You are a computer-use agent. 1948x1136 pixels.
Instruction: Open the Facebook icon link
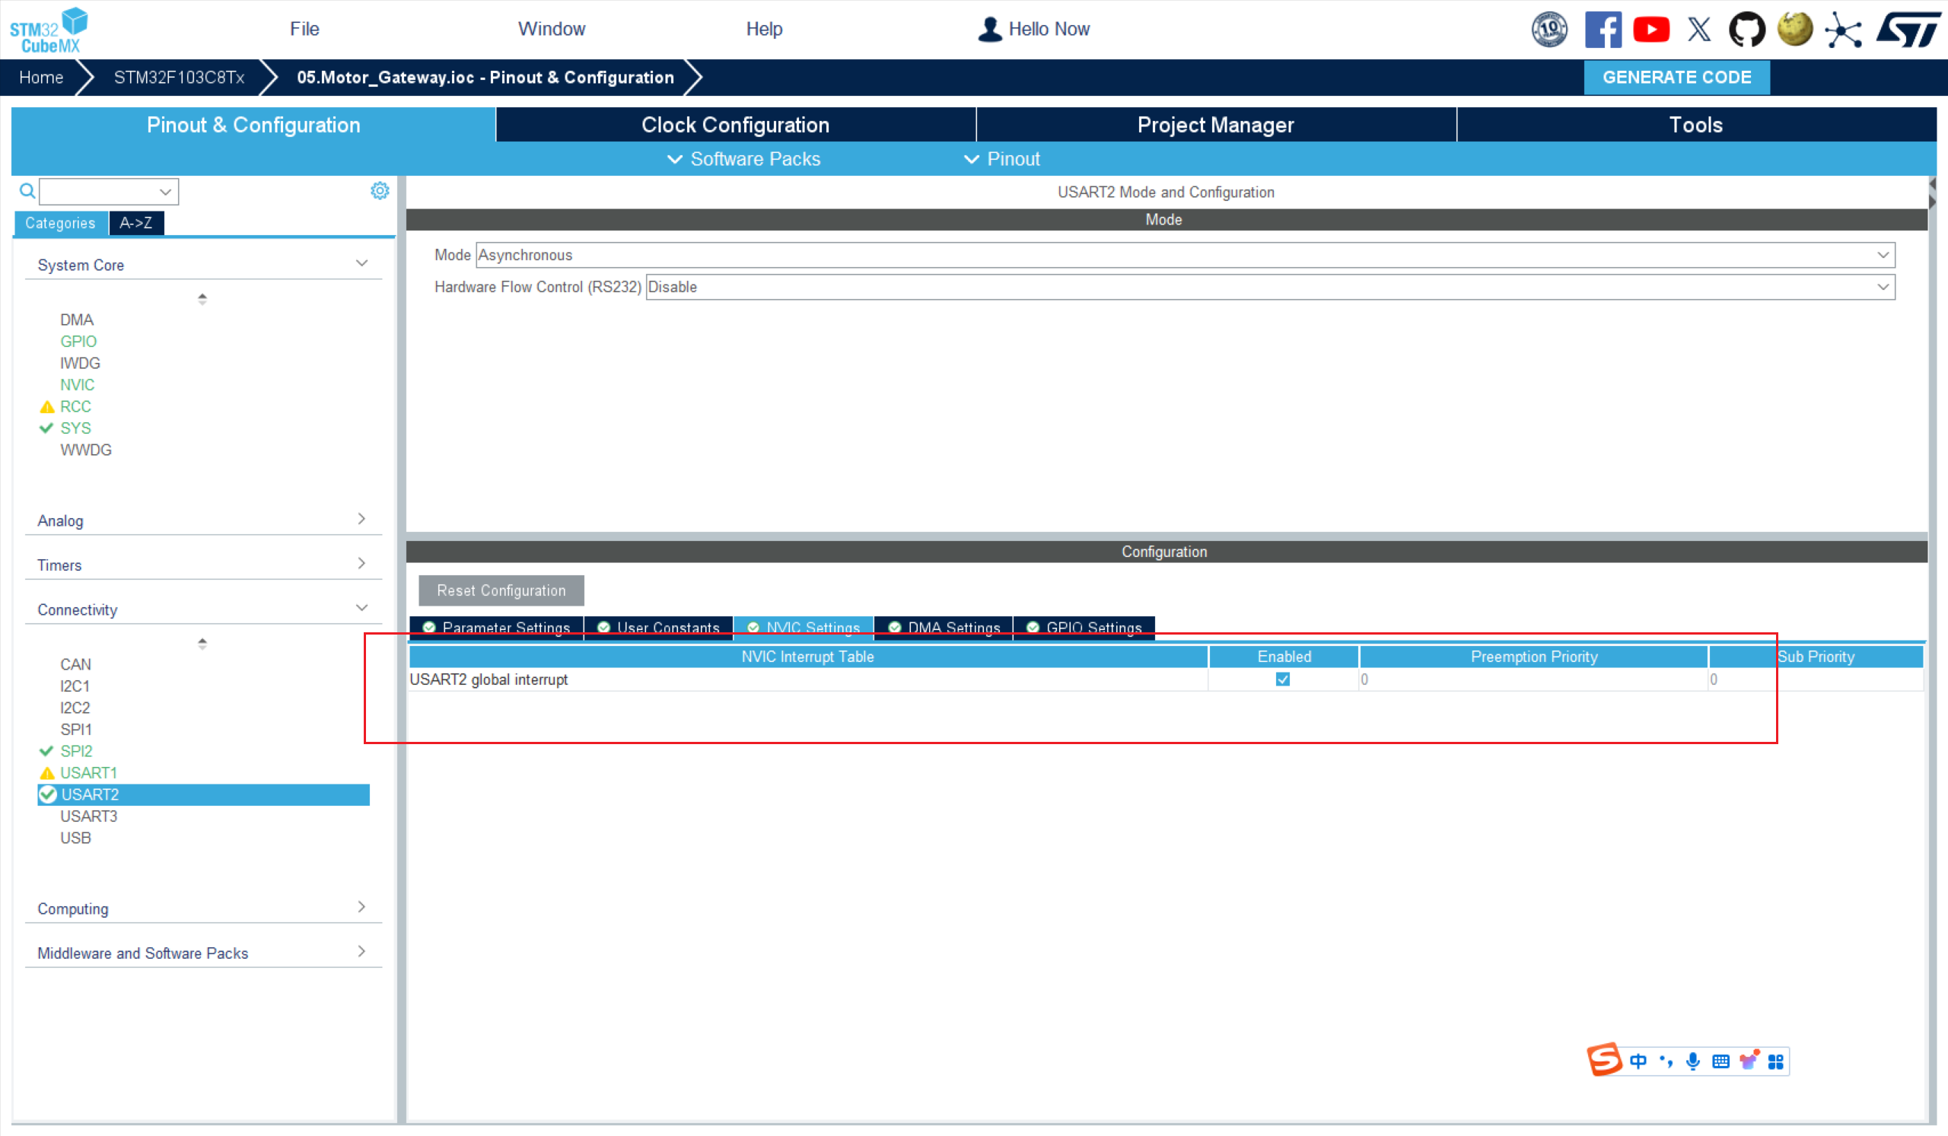[x=1603, y=30]
